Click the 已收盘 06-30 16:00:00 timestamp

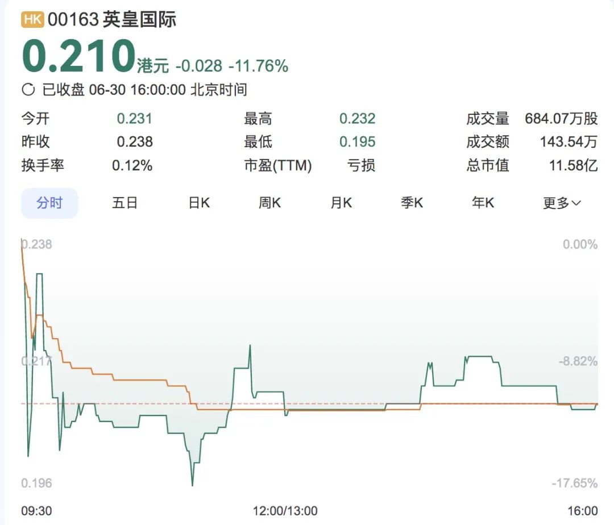[x=144, y=90]
